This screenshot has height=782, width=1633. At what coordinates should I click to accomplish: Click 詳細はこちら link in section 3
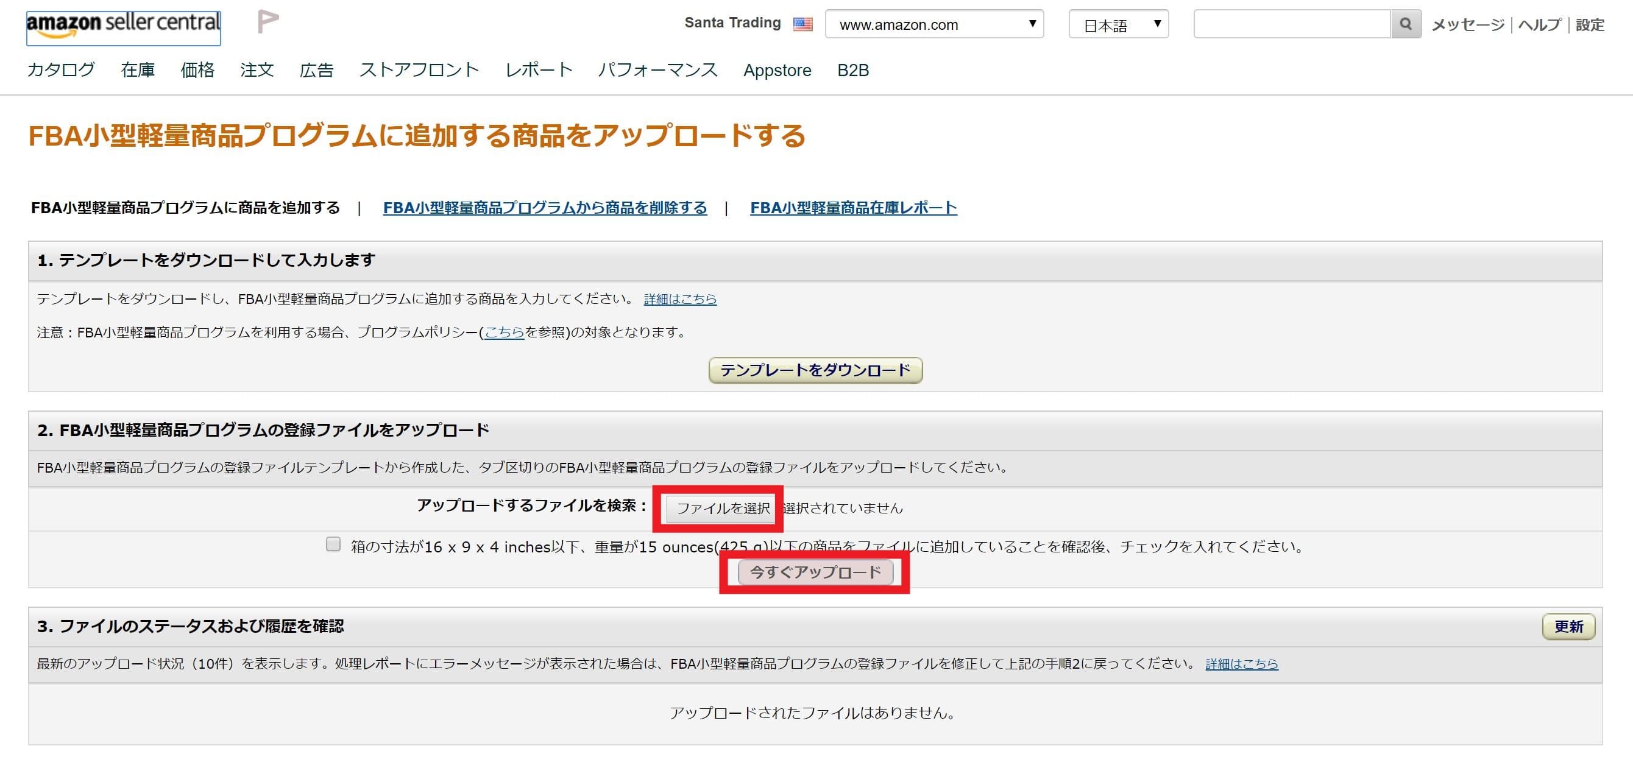[1242, 663]
